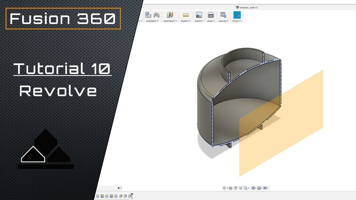The height and width of the screenshot is (200, 356).
Task: Open the SELECT dropdown menu
Action: 237,21
